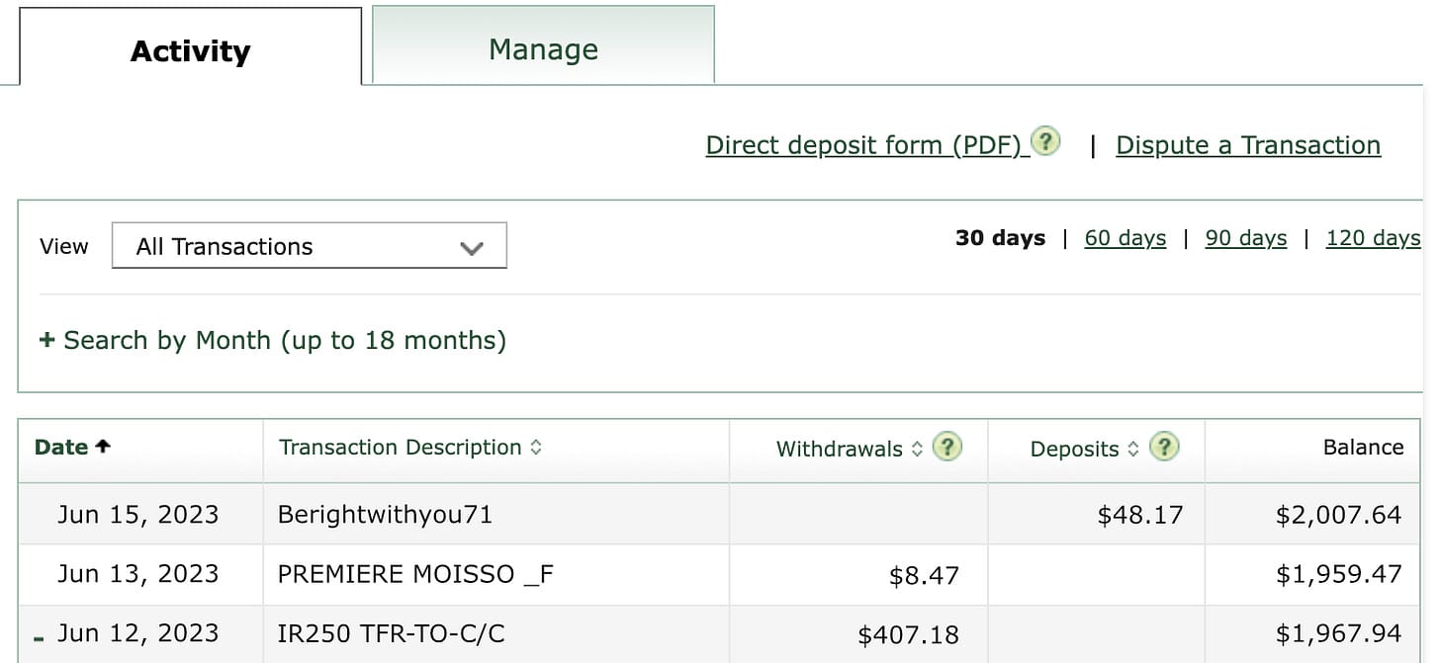Click help icon next to Direct deposit form
This screenshot has width=1440, height=663.
[x=1044, y=142]
